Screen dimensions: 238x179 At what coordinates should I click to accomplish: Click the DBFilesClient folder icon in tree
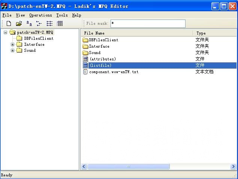[x=19, y=38]
